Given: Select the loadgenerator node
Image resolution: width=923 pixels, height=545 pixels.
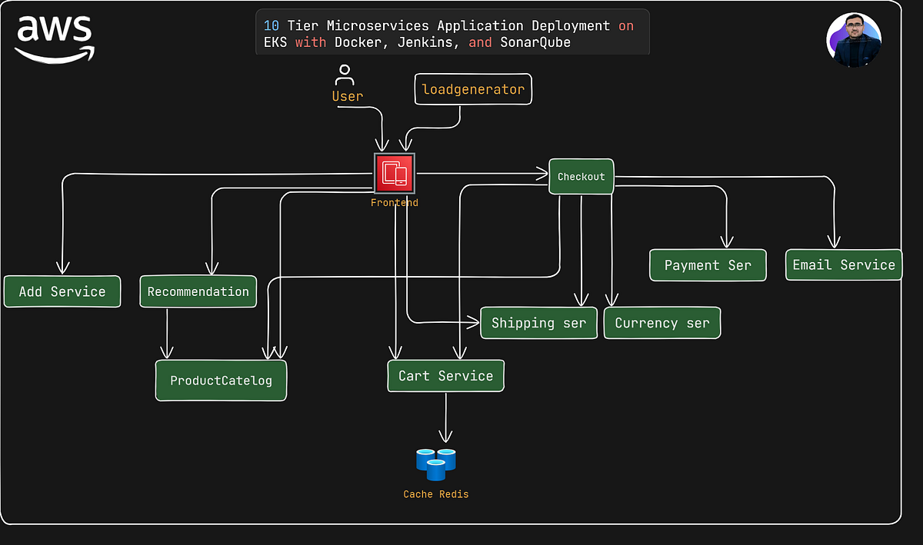Looking at the screenshot, I should tap(472, 89).
